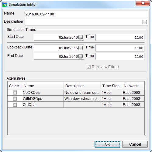Screen dimensions: 152x152
Task: Toggle the Run New Extract checkbox
Action: pyautogui.click(x=88, y=67)
